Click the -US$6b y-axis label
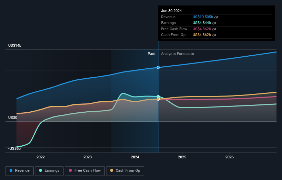The height and width of the screenshot is (180, 282). [14, 148]
